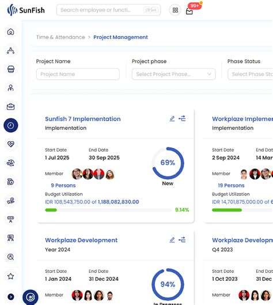Open the inbox notification icon with 99+ badge
This screenshot has height=305, width=273.
click(x=189, y=11)
